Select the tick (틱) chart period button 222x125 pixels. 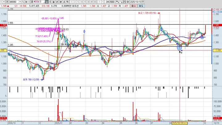click(x=68, y=2)
